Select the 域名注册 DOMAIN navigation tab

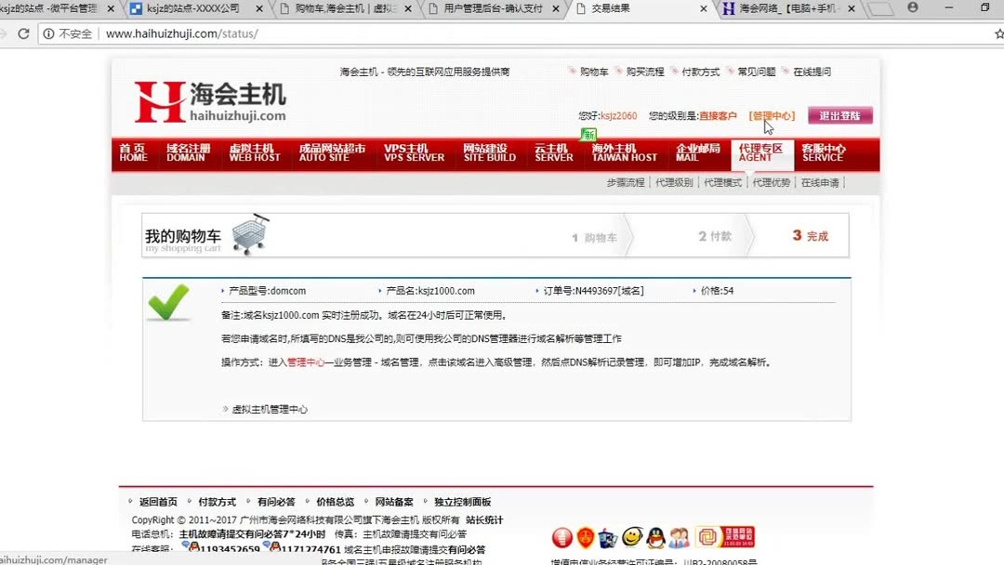186,154
